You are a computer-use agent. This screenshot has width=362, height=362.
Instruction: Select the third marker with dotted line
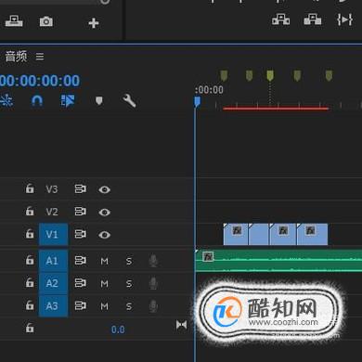point(270,75)
